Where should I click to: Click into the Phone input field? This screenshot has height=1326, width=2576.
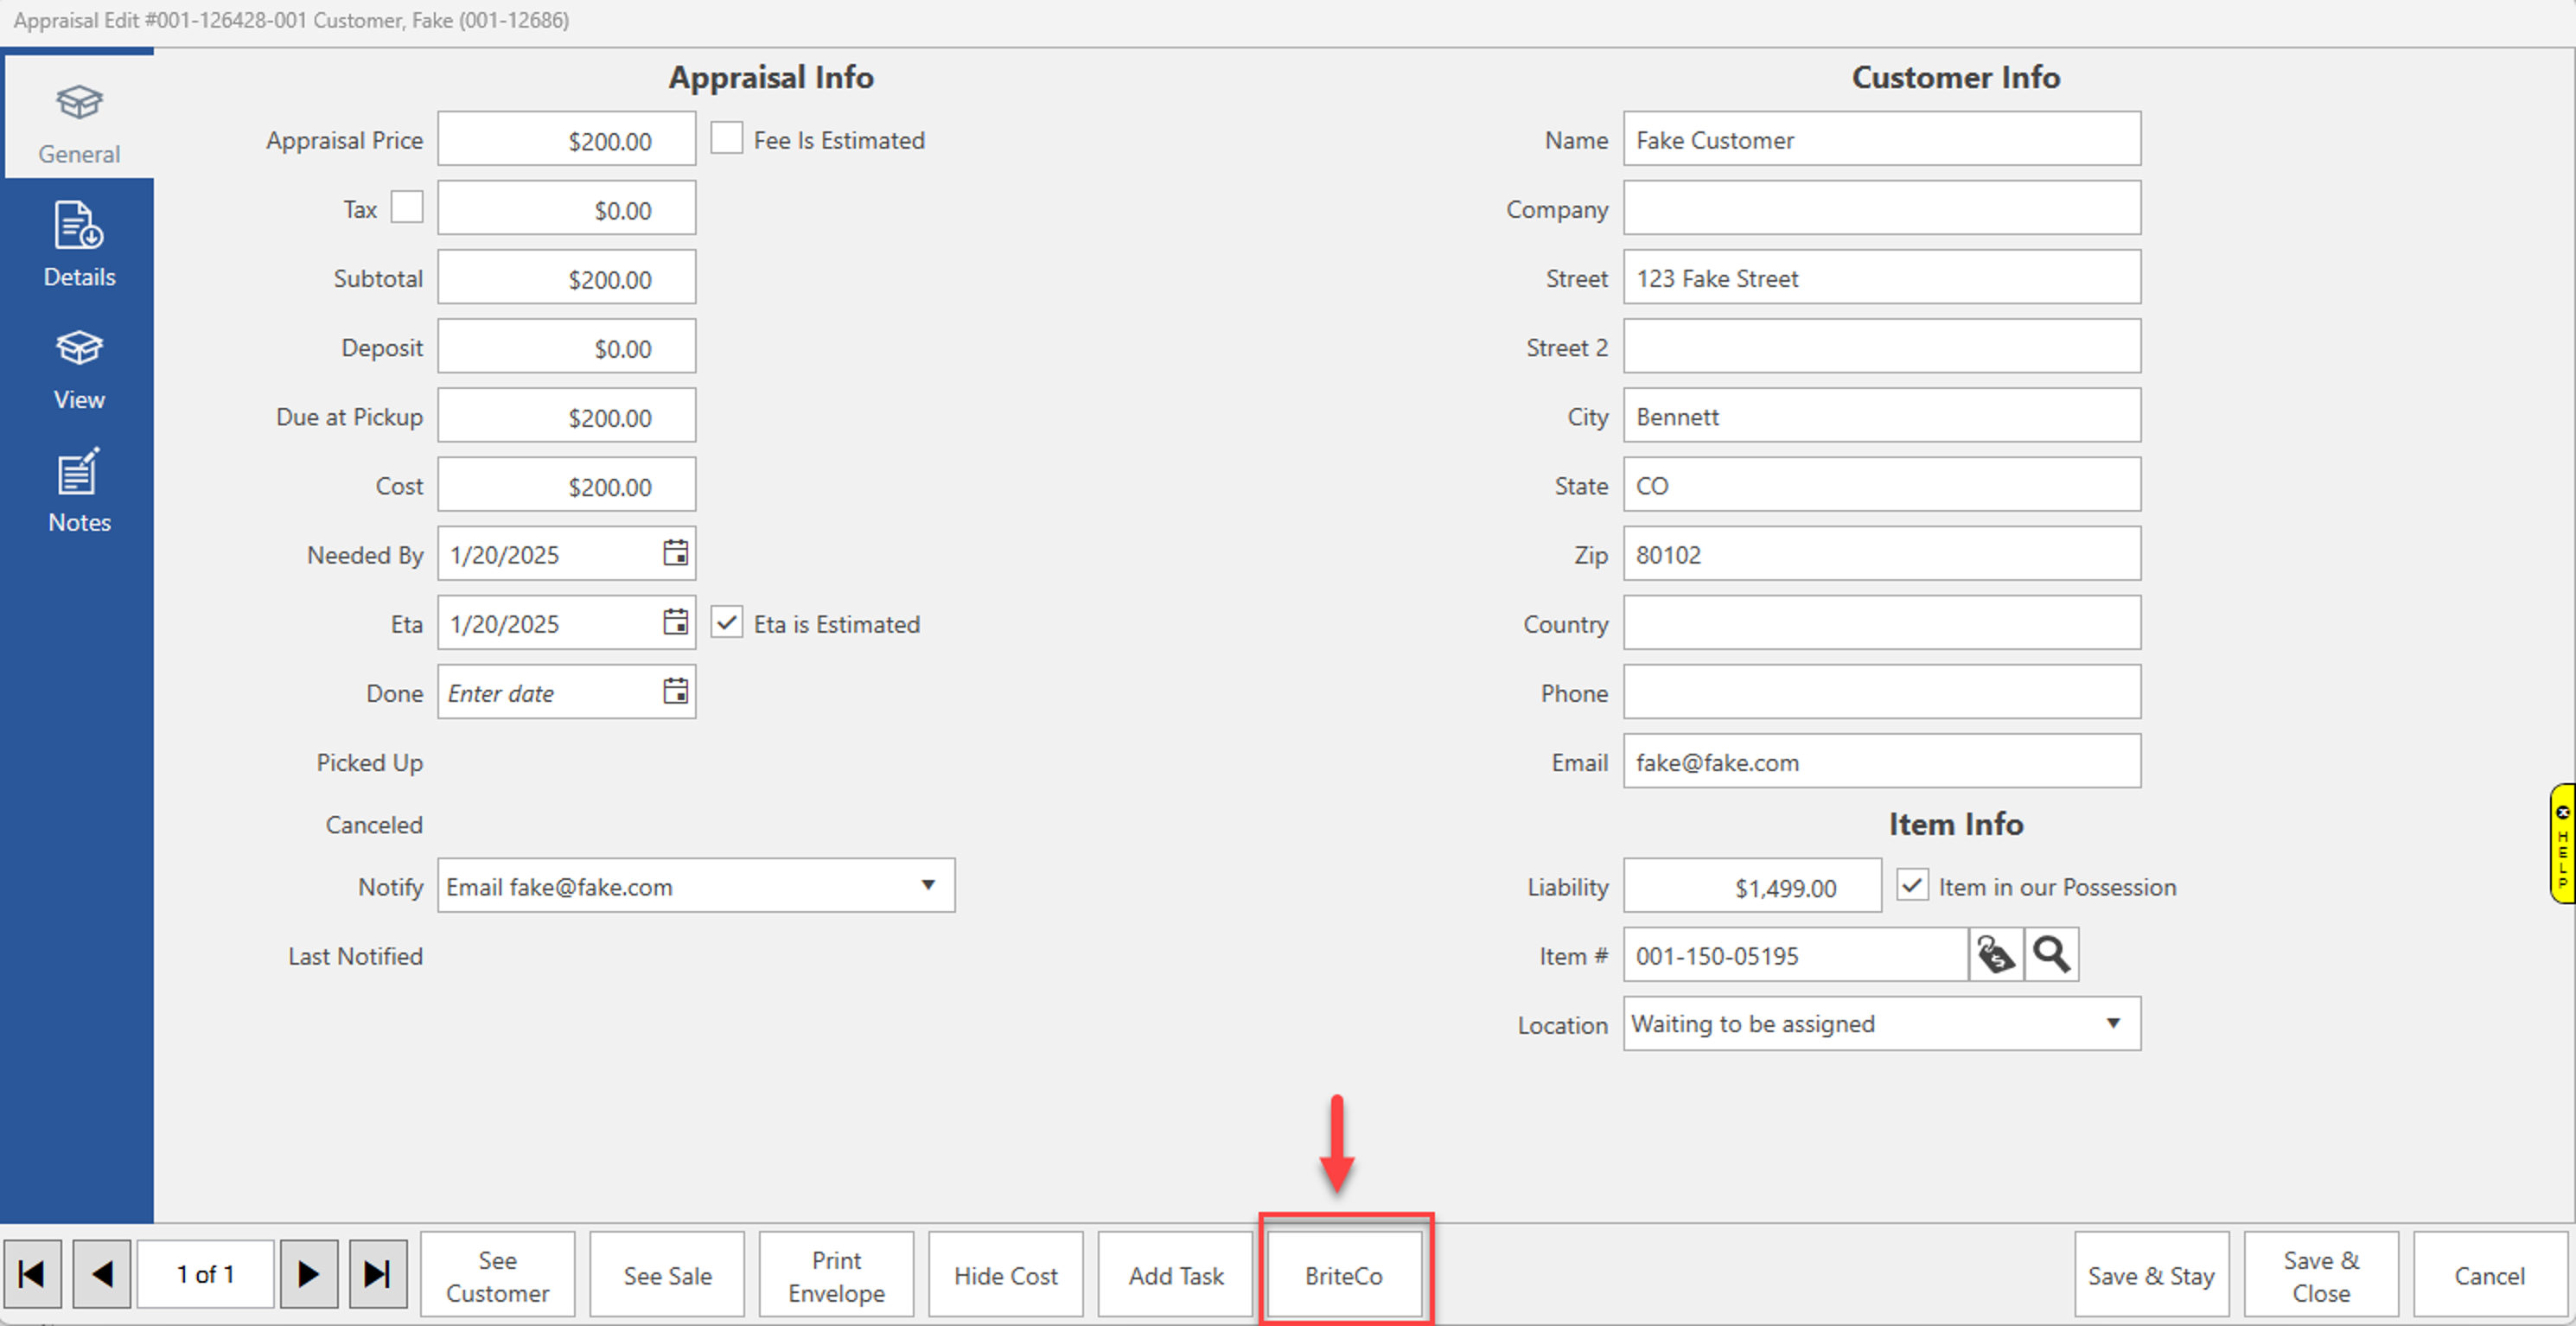pos(1880,692)
